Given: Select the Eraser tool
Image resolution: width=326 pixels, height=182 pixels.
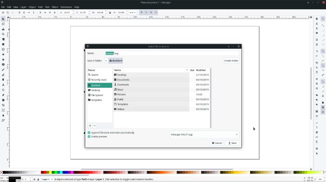Looking at the screenshot, I should (3, 95).
